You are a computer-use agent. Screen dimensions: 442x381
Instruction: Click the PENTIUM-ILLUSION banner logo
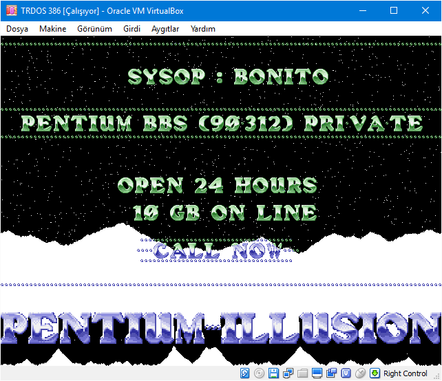[221, 328]
